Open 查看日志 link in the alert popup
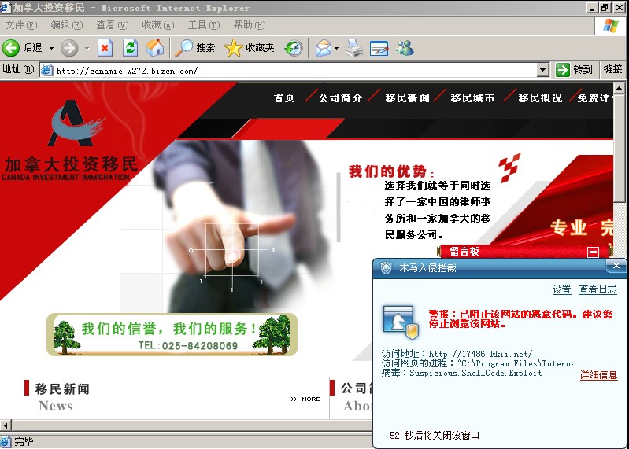 [x=598, y=290]
